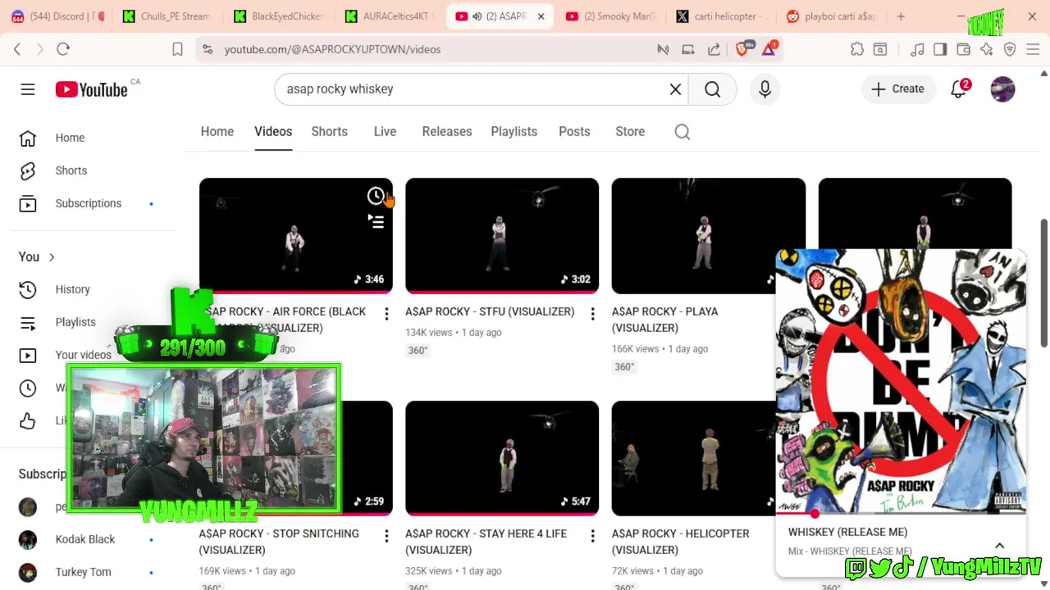Open the channel Live tab
The width and height of the screenshot is (1050, 590).
[x=385, y=132]
